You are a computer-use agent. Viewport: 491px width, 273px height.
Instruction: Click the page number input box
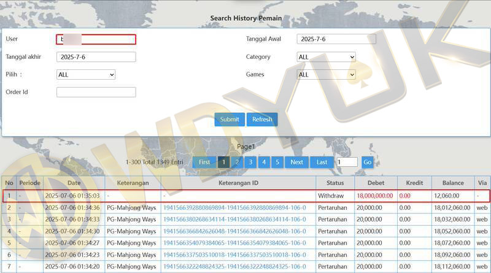click(347, 162)
